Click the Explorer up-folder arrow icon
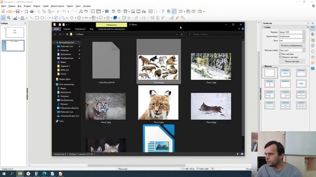316x177 pixels. click(x=67, y=34)
